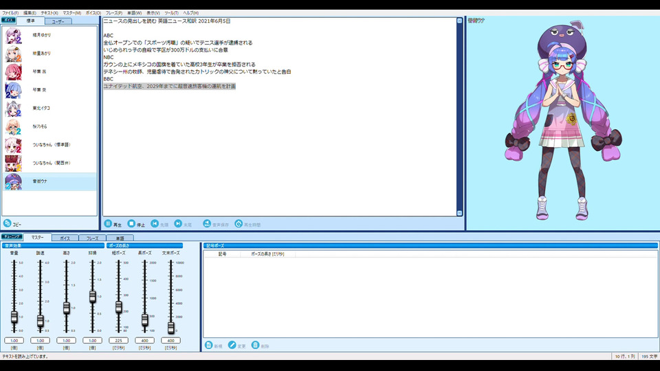Click the 高さ value field showing 1.00
660x371 pixels.
click(66, 340)
